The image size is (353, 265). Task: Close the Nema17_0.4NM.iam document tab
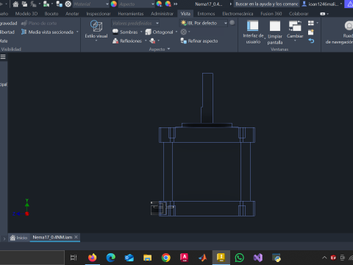[76, 237]
